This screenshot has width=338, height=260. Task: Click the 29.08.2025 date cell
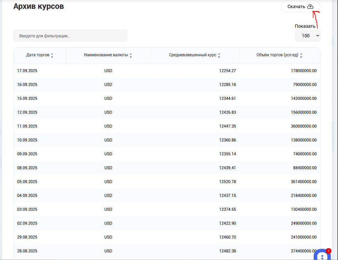pos(27,237)
